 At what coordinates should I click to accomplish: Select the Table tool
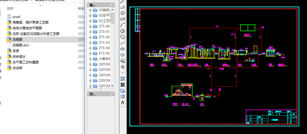click(123, 97)
